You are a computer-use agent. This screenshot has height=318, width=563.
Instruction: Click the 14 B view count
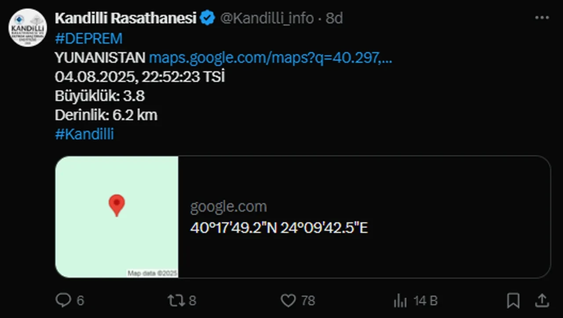coord(425,301)
